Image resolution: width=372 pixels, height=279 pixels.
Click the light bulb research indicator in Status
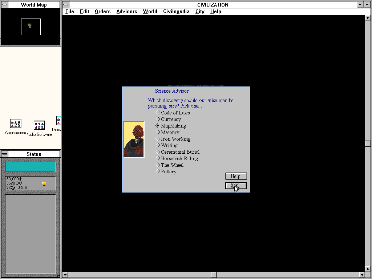point(44,183)
